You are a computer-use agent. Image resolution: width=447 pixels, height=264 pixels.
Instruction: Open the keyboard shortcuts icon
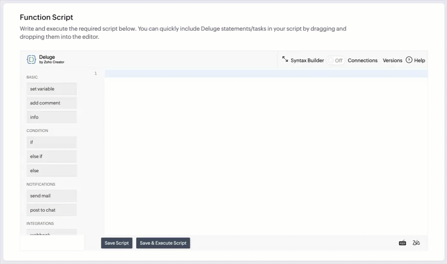click(x=402, y=243)
